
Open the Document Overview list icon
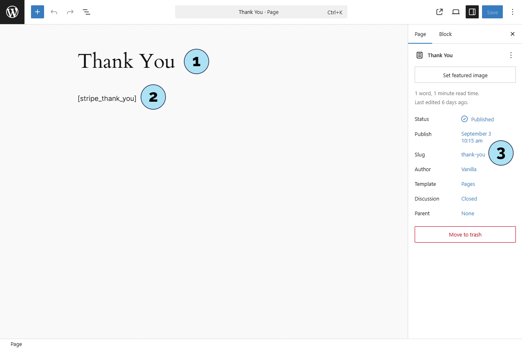[87, 12]
